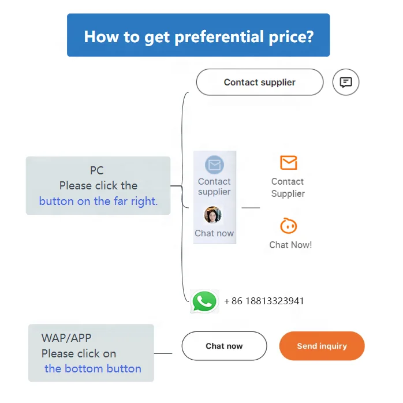Viewport: 403px width, 403px height.
Task: Select the agent avatar photo
Action: pos(213,215)
